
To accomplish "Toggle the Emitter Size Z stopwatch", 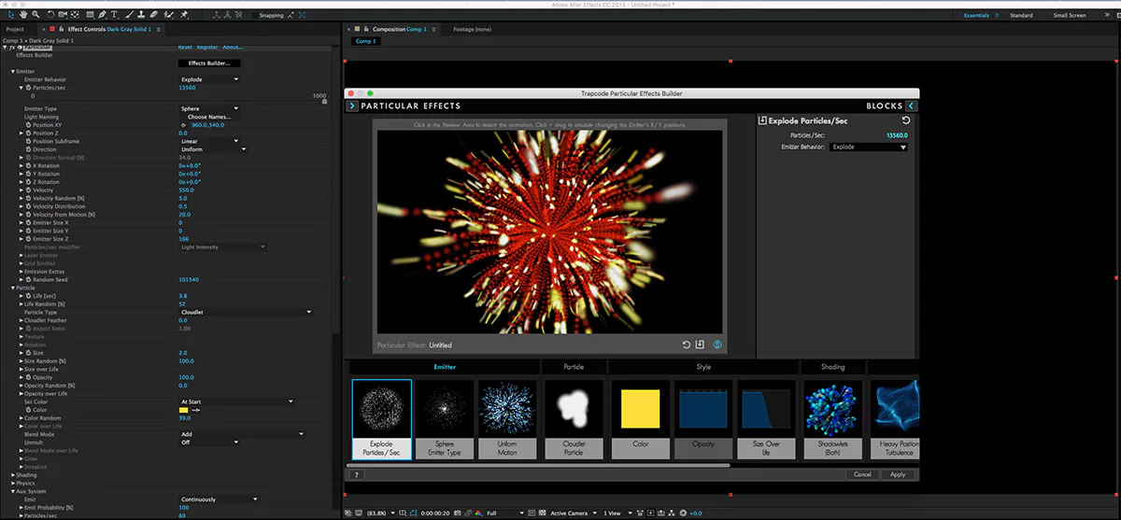I will [x=27, y=239].
